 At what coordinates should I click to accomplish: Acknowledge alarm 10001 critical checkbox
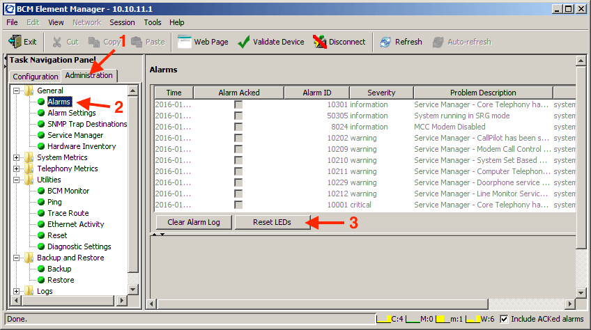pyautogui.click(x=238, y=205)
